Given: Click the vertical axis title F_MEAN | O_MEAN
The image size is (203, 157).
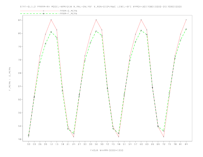Looking at the screenshot, I should (10, 79).
